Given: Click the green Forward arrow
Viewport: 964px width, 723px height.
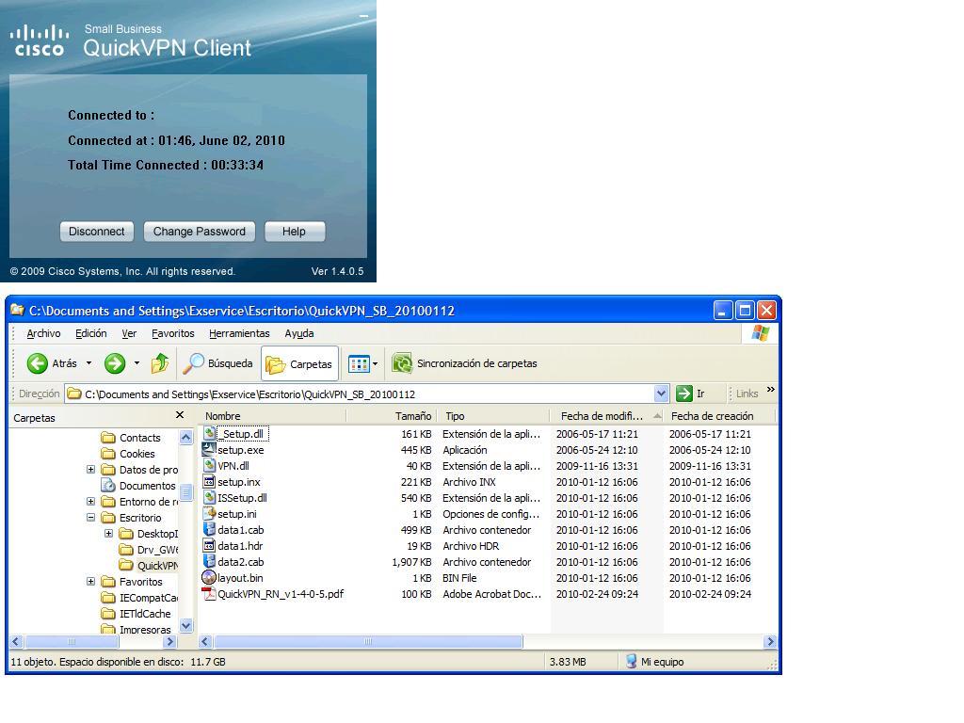Looking at the screenshot, I should (115, 363).
